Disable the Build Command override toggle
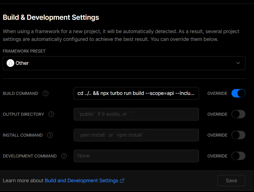Screen dimensions: 254x192 [238, 93]
